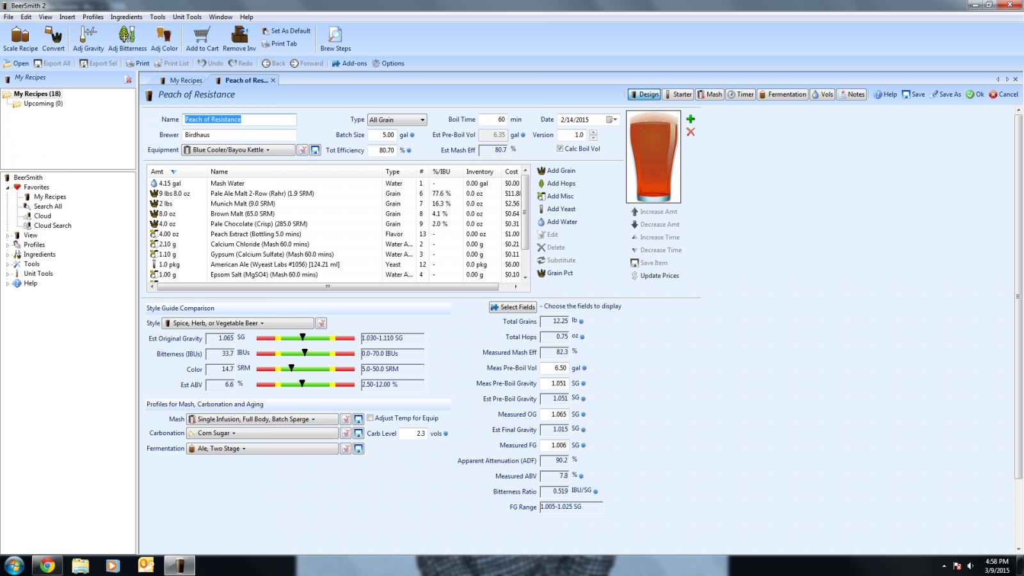Click the Save button

coord(913,94)
